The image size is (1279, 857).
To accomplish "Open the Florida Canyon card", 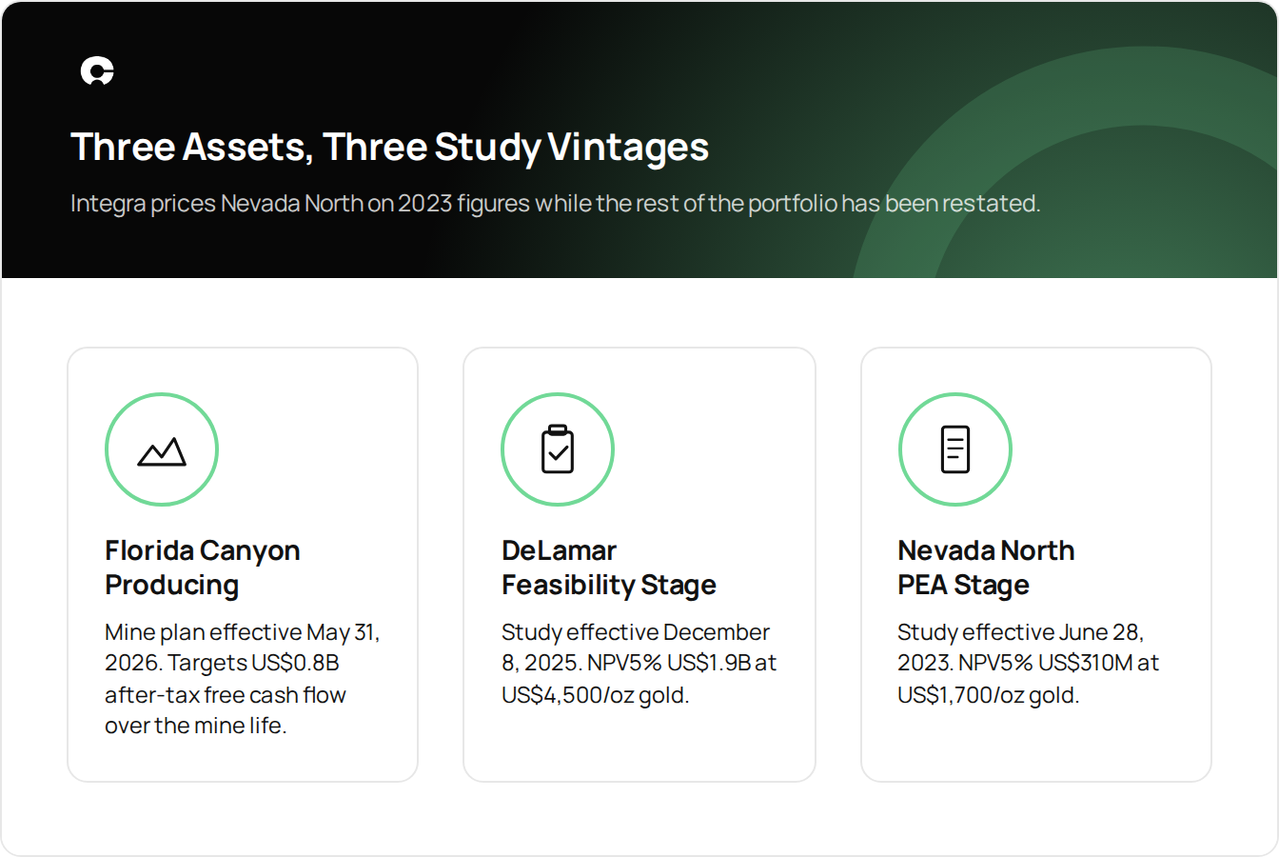I will (243, 565).
